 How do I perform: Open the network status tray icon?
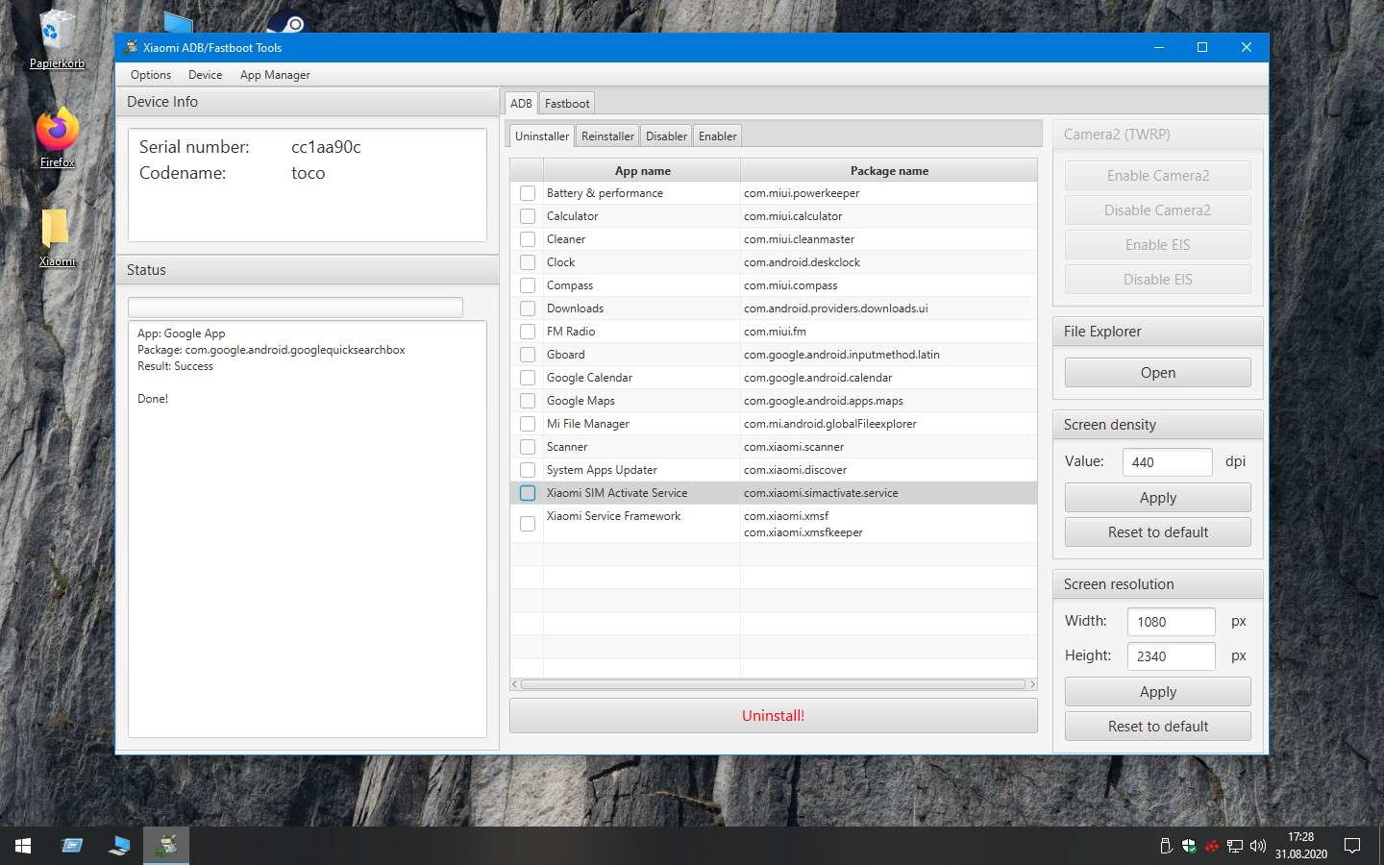click(1235, 847)
